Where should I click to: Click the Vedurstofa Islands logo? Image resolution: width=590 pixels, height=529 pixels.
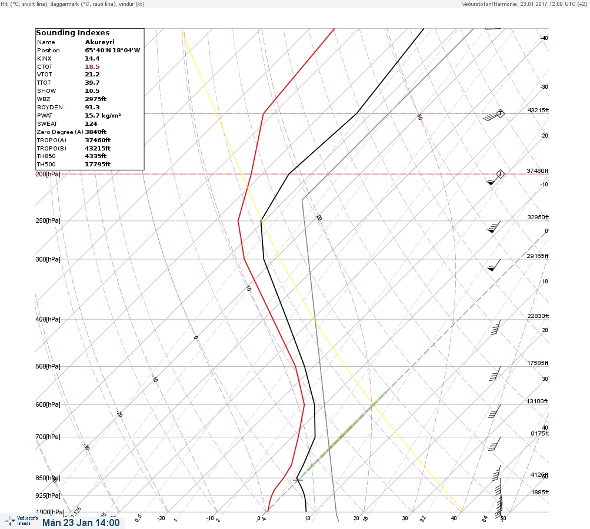coord(21,521)
